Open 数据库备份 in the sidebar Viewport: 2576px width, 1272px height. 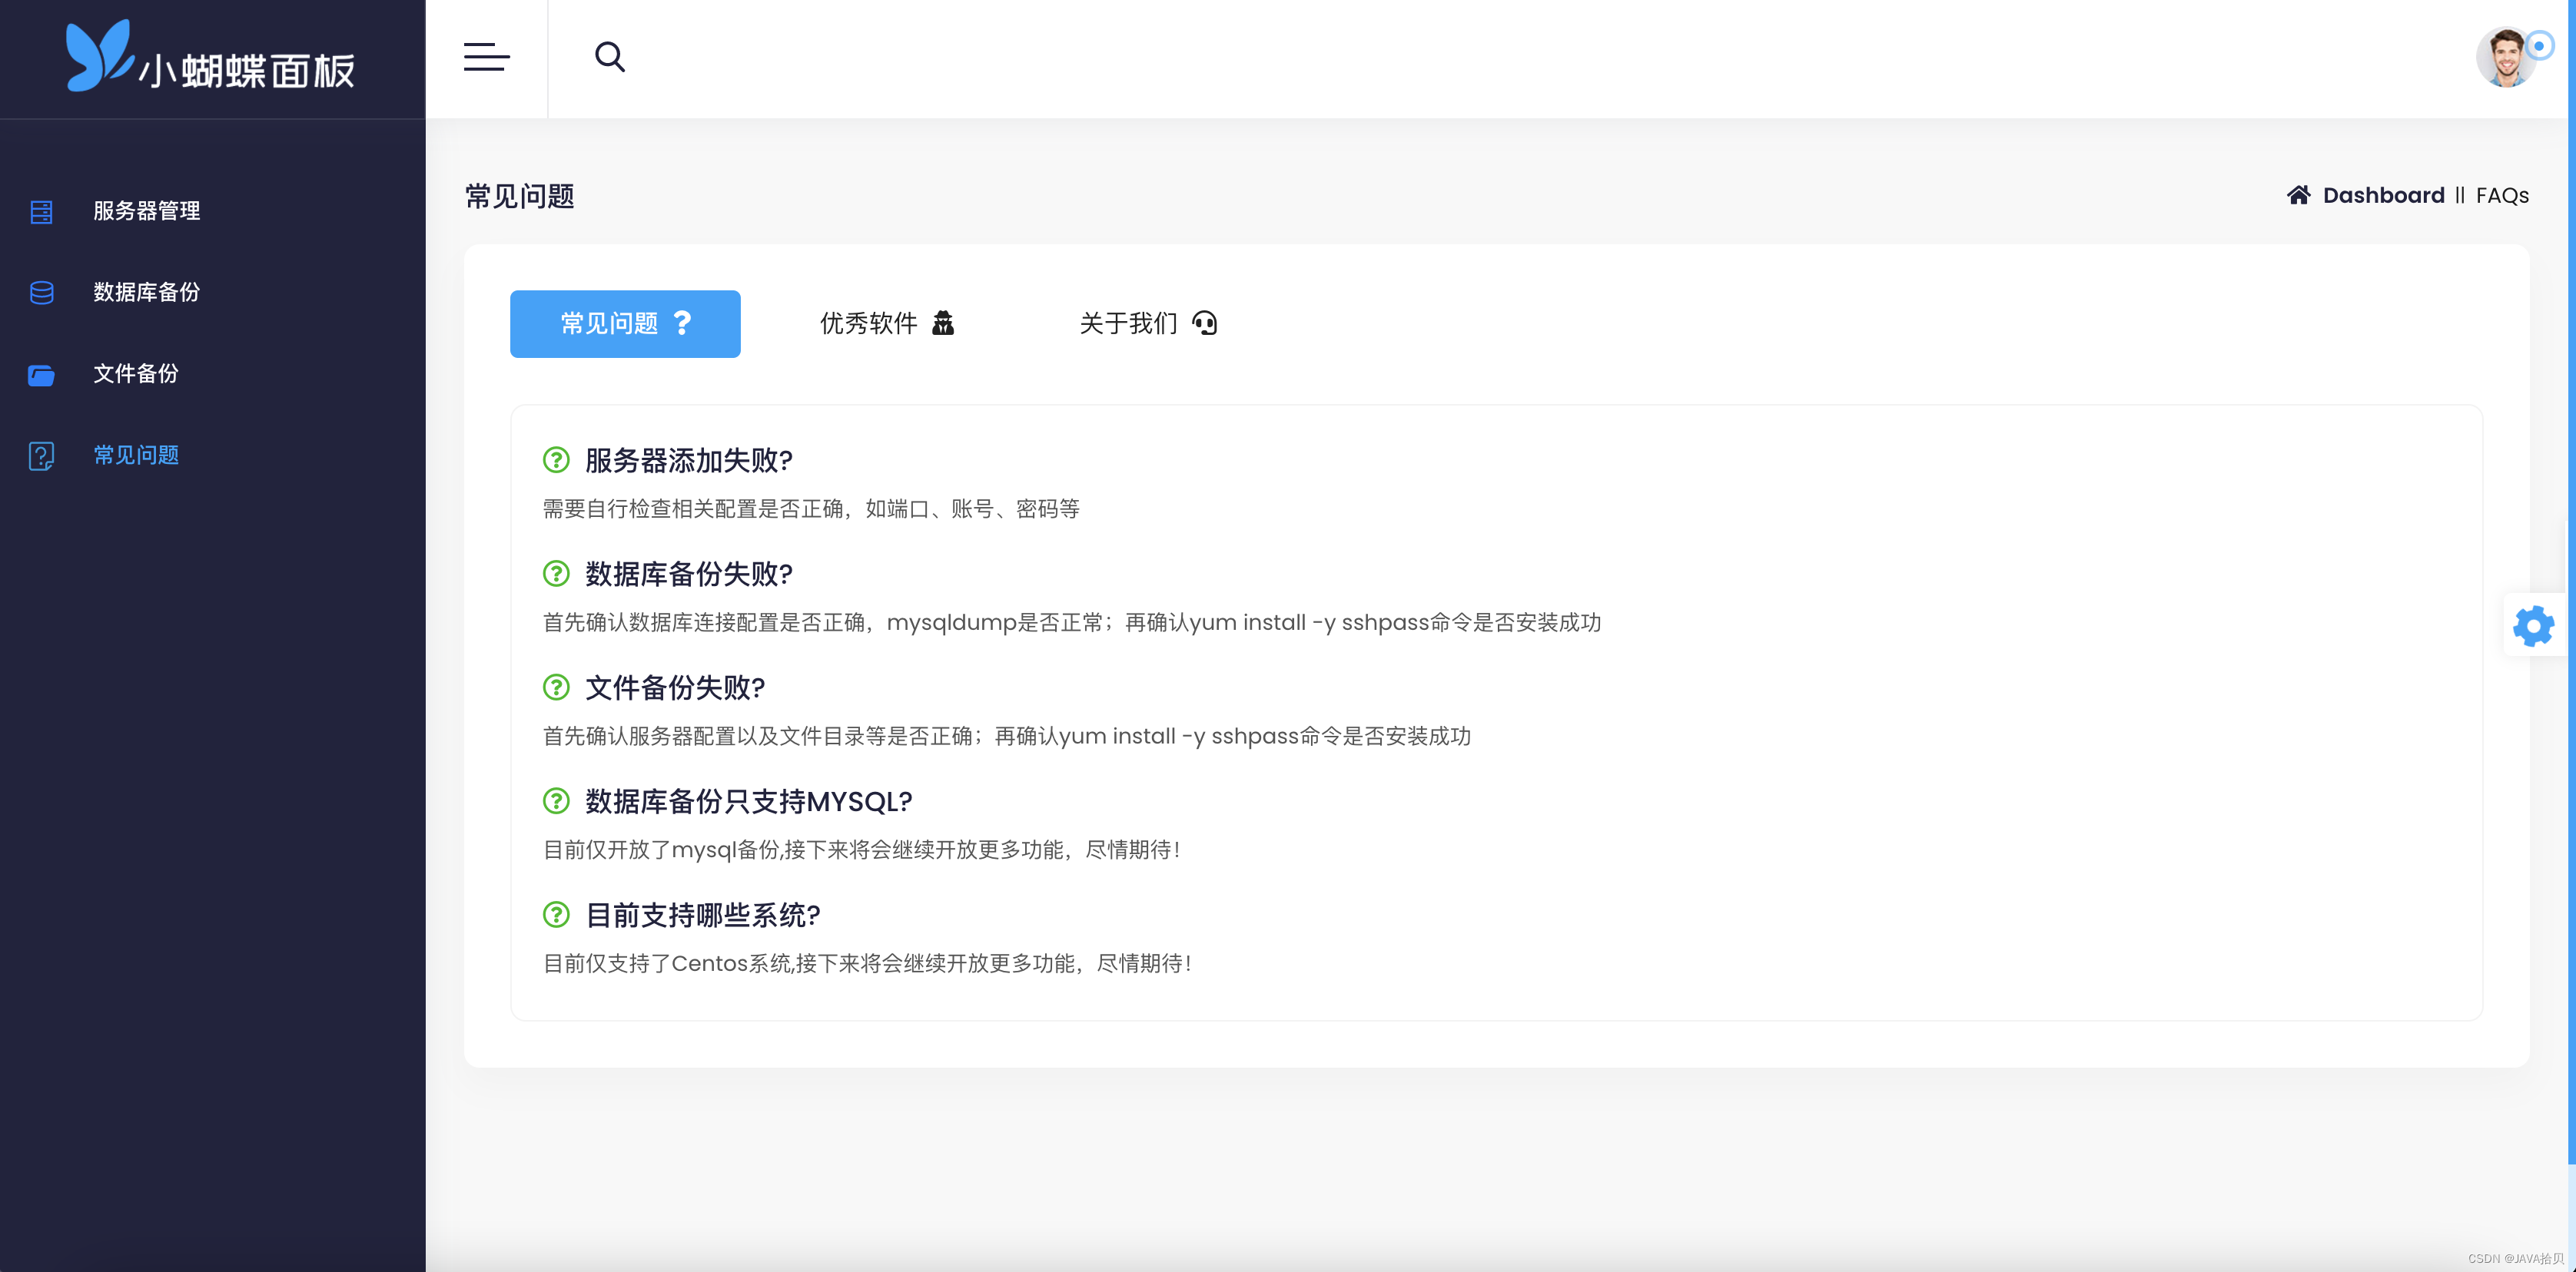(x=146, y=292)
